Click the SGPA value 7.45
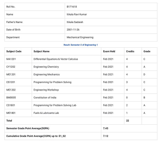 pos(105,128)
